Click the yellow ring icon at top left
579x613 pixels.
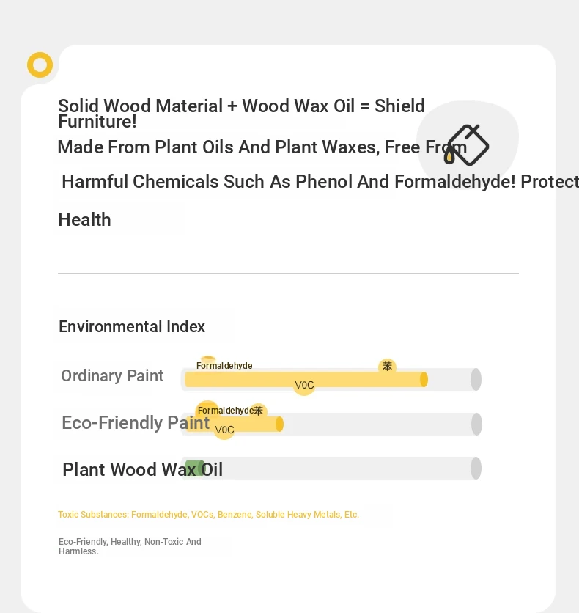(x=40, y=65)
